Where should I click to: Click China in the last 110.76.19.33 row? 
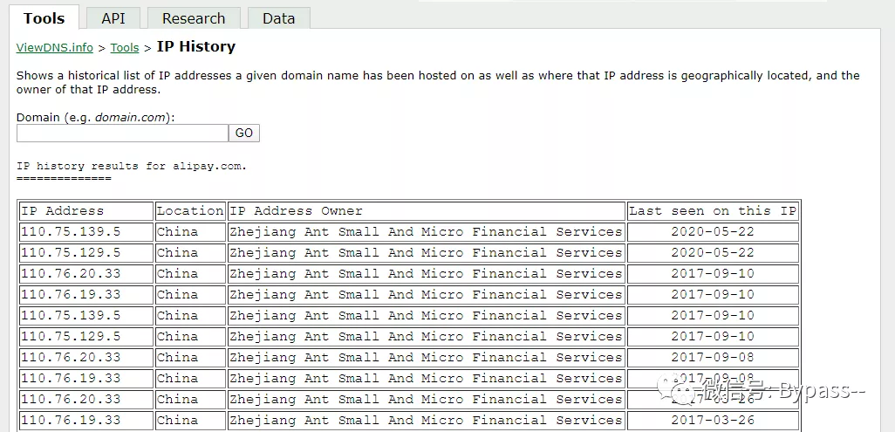point(177,421)
